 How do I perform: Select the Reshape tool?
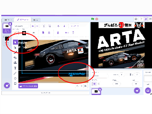(x=15, y=47)
